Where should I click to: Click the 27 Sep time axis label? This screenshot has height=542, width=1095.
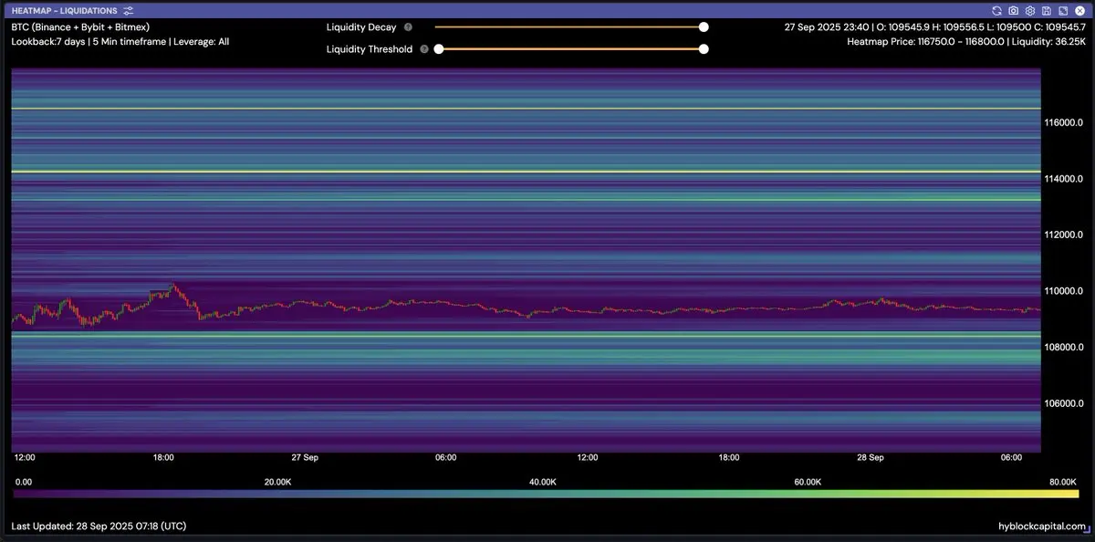tap(305, 457)
